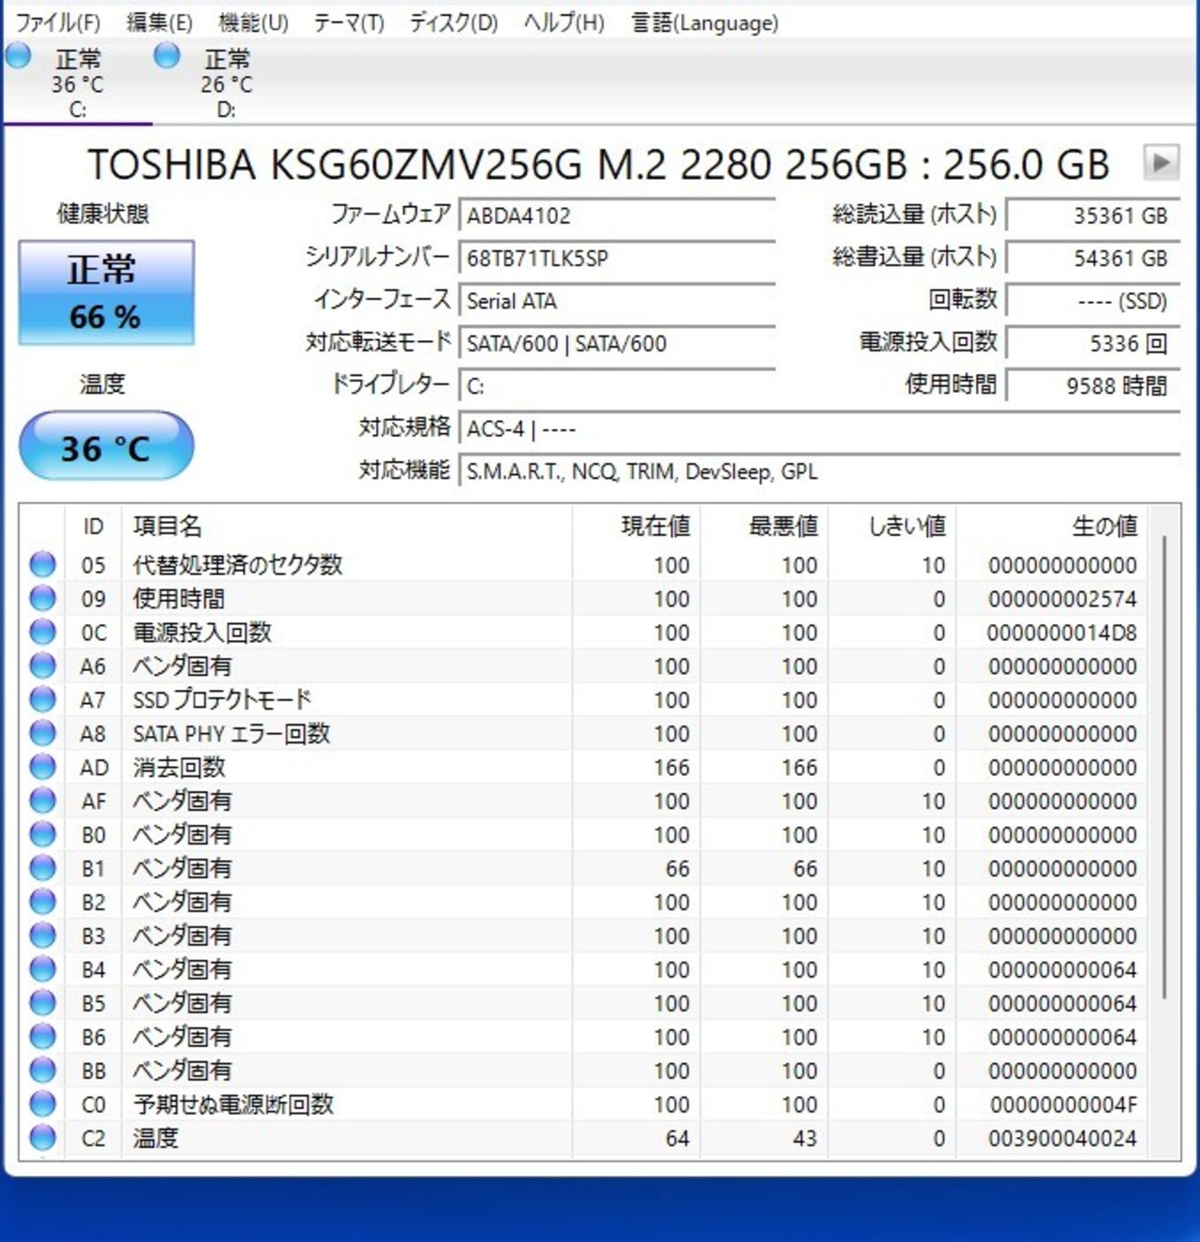This screenshot has height=1242, width=1200.
Task: Click the 正常 66 % health status button
Action: [x=106, y=292]
